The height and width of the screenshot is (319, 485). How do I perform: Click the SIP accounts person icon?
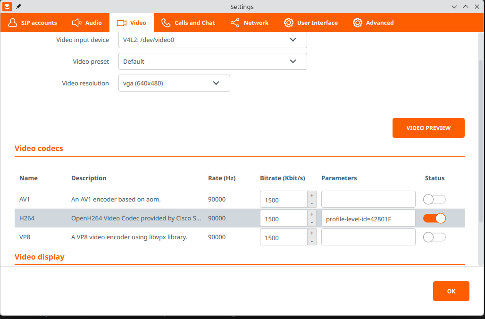(x=13, y=23)
